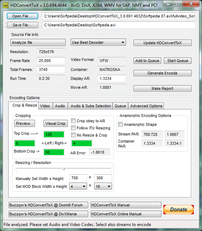Open the Audio & Subs Selection tab
202x231 pixels.
click(x=91, y=106)
